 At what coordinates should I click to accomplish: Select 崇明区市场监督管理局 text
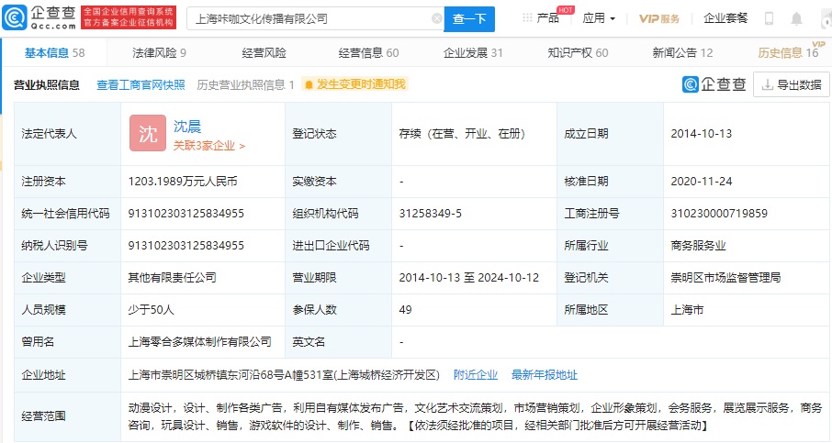[x=725, y=277]
